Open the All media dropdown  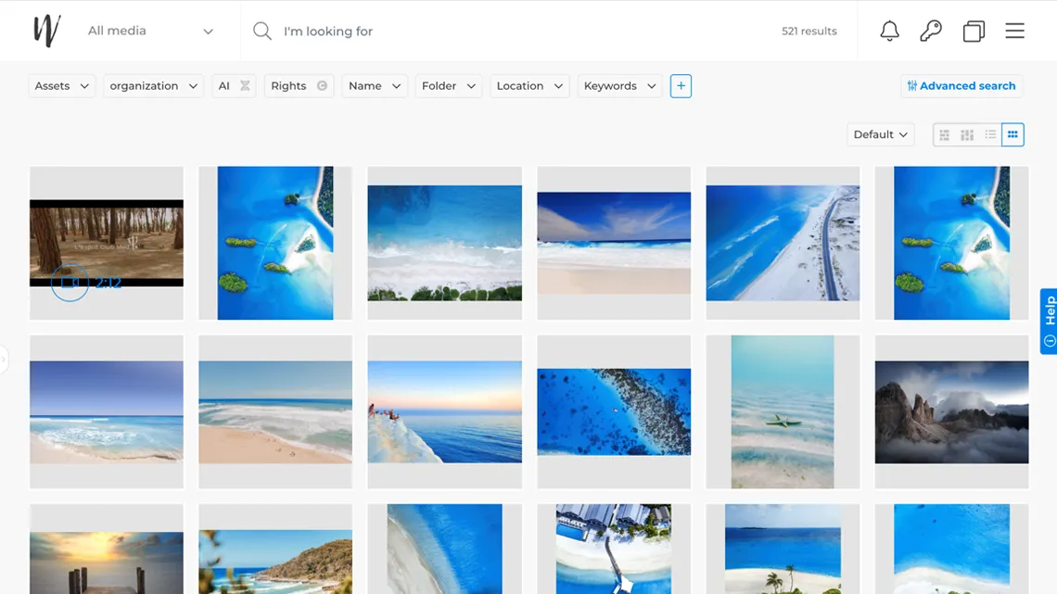click(150, 31)
